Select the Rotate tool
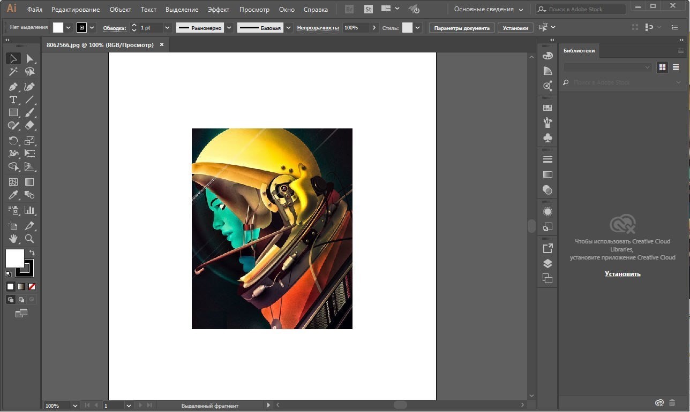Screen dimensions: 690x412 pos(13,141)
